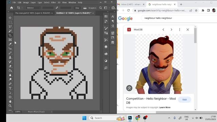The height and width of the screenshot is (122, 217).
Task: Open the Swatches grid panel icon
Action: click(106, 17)
